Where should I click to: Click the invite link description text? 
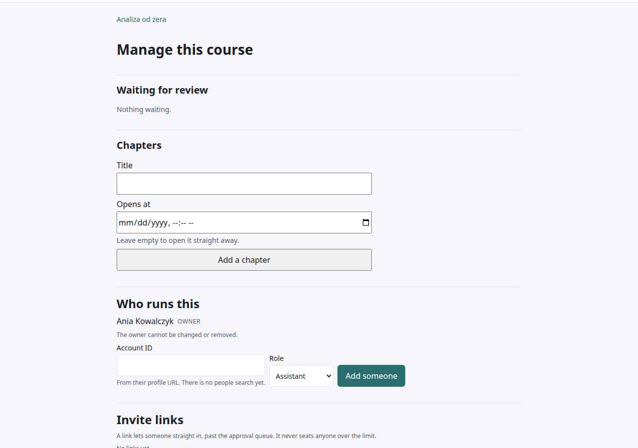pyautogui.click(x=246, y=436)
